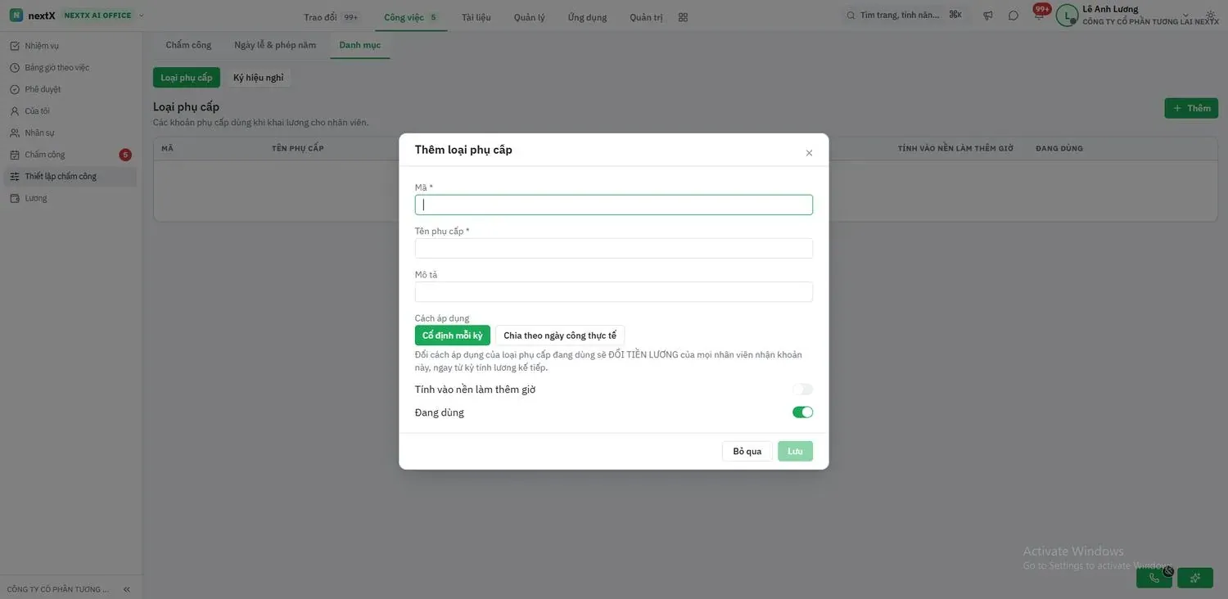
Task: Click the nextX logo icon
Action: (16, 15)
